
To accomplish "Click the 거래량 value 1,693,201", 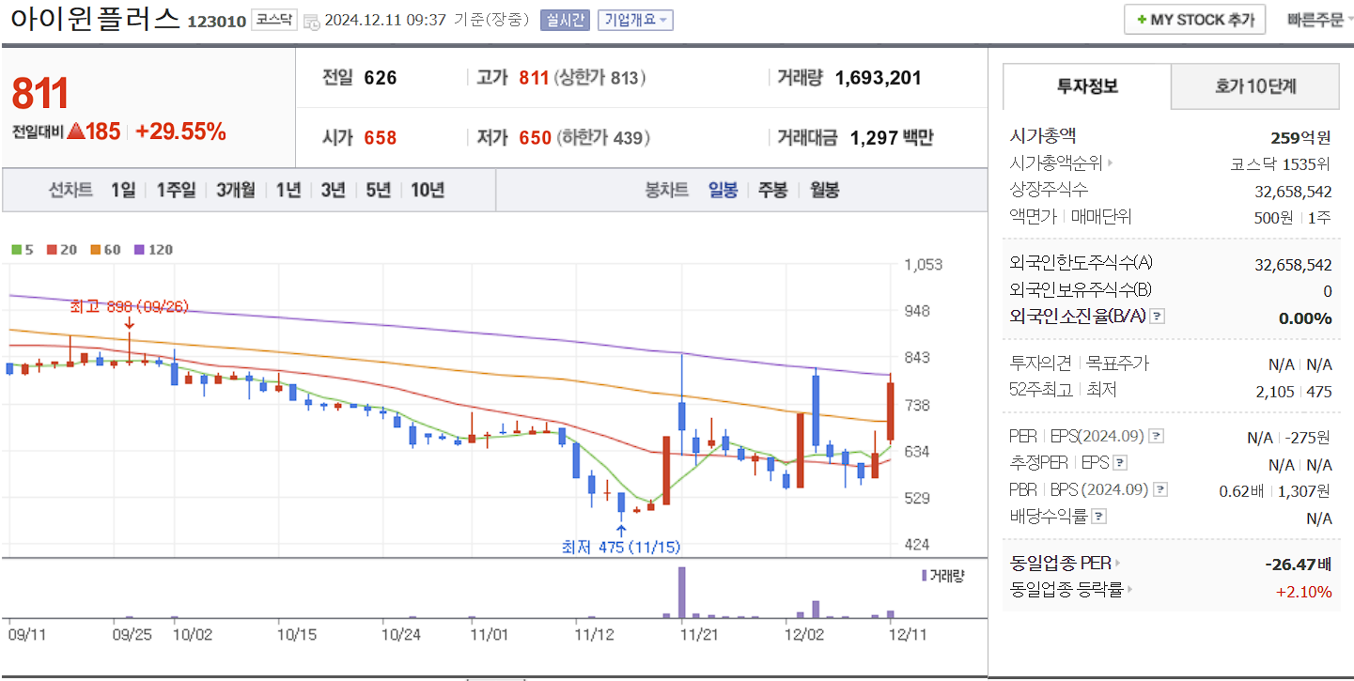I will point(878,78).
